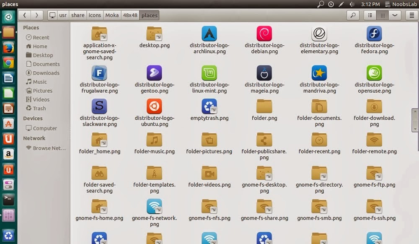Image resolution: width=419 pixels, height=244 pixels.
Task: Open the zoom level dropdown chevron
Action: tap(394, 15)
